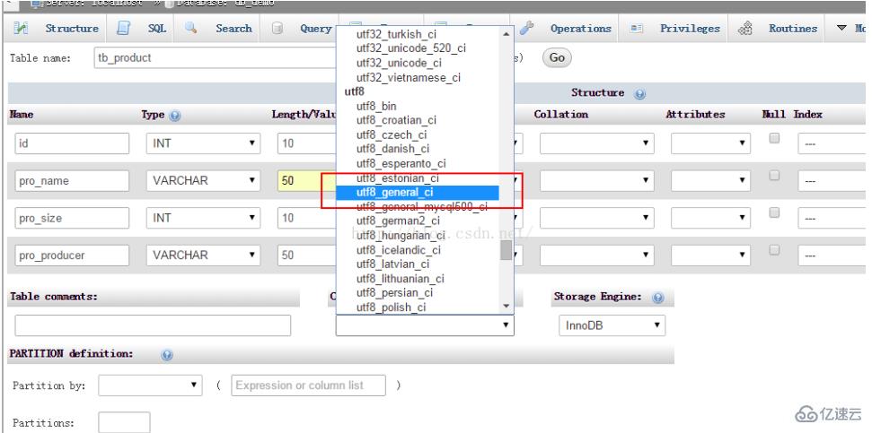Select utf32_turkish_ci collation option
872x433 pixels.
pyautogui.click(x=417, y=34)
